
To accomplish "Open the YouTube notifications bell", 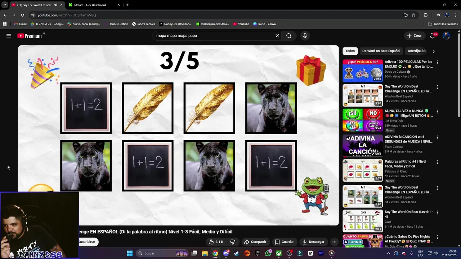I will click(433, 36).
